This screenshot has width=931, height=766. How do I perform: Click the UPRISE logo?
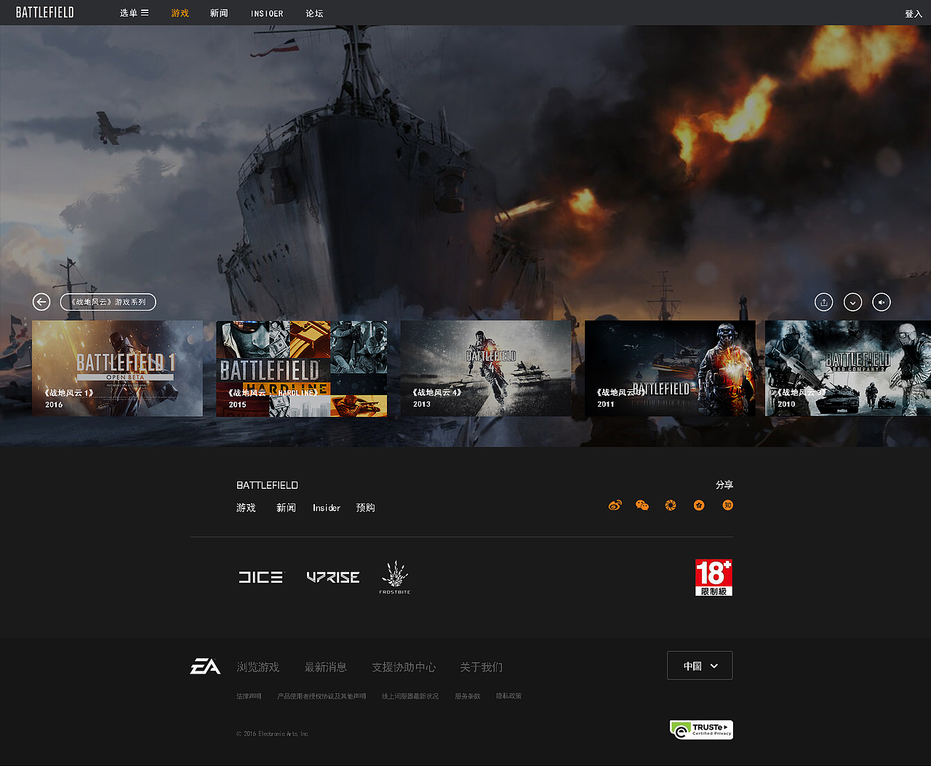(333, 577)
